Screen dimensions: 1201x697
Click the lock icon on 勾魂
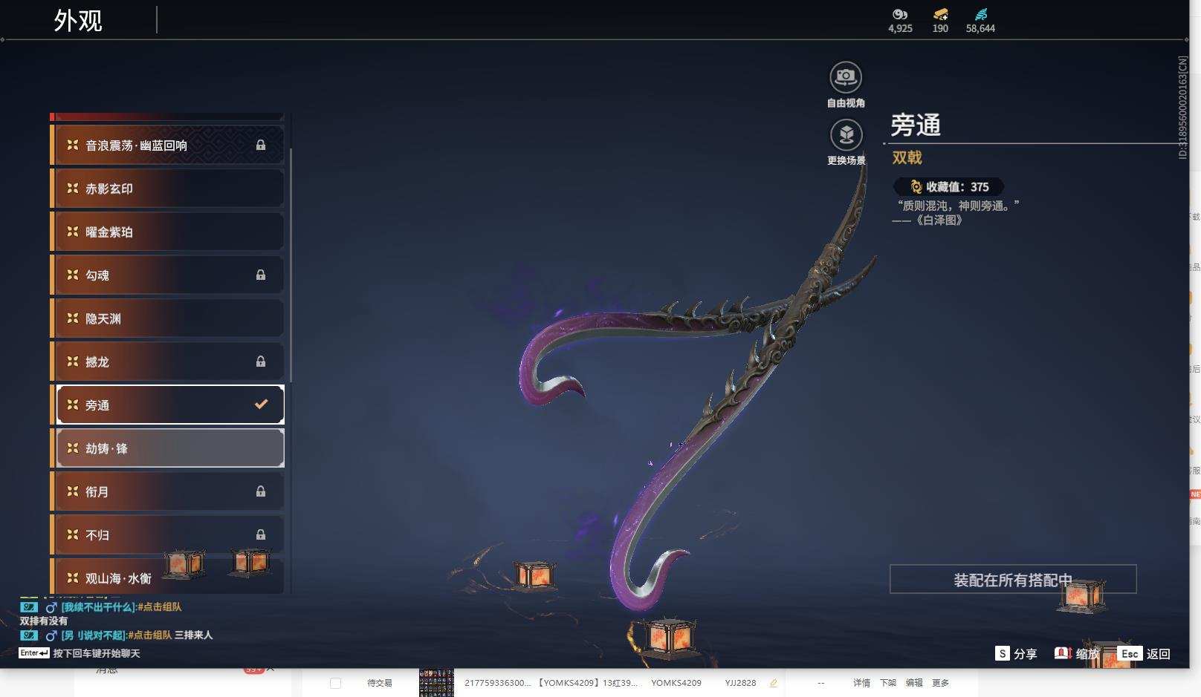261,275
